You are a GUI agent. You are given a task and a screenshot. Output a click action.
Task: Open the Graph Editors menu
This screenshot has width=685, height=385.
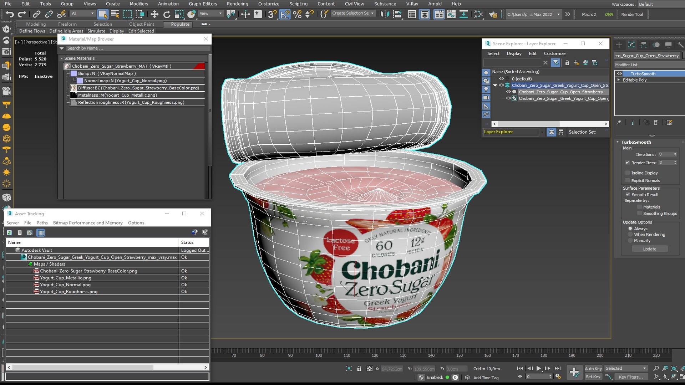tap(203, 4)
